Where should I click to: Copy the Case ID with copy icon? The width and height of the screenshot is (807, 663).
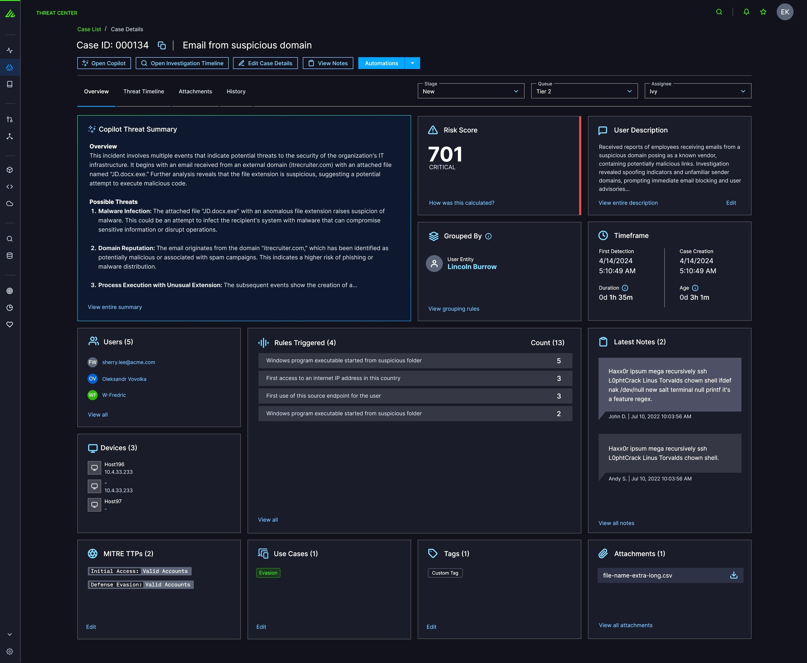tap(161, 46)
